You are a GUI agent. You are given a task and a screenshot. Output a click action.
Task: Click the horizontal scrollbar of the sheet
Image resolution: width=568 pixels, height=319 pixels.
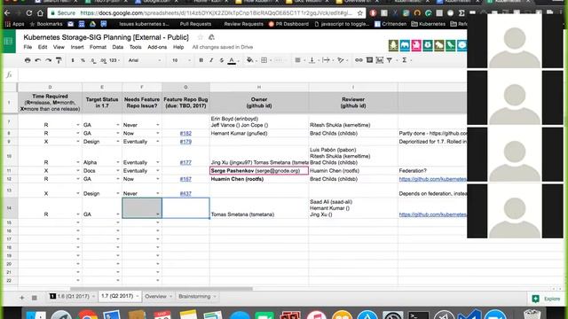[x=162, y=289]
